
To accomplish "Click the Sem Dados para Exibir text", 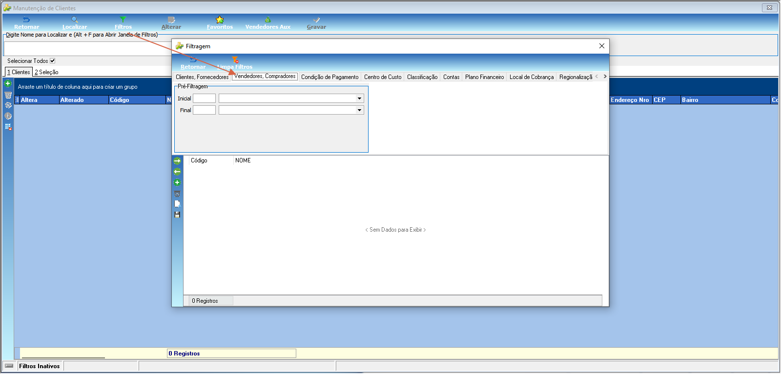I will pyautogui.click(x=396, y=230).
